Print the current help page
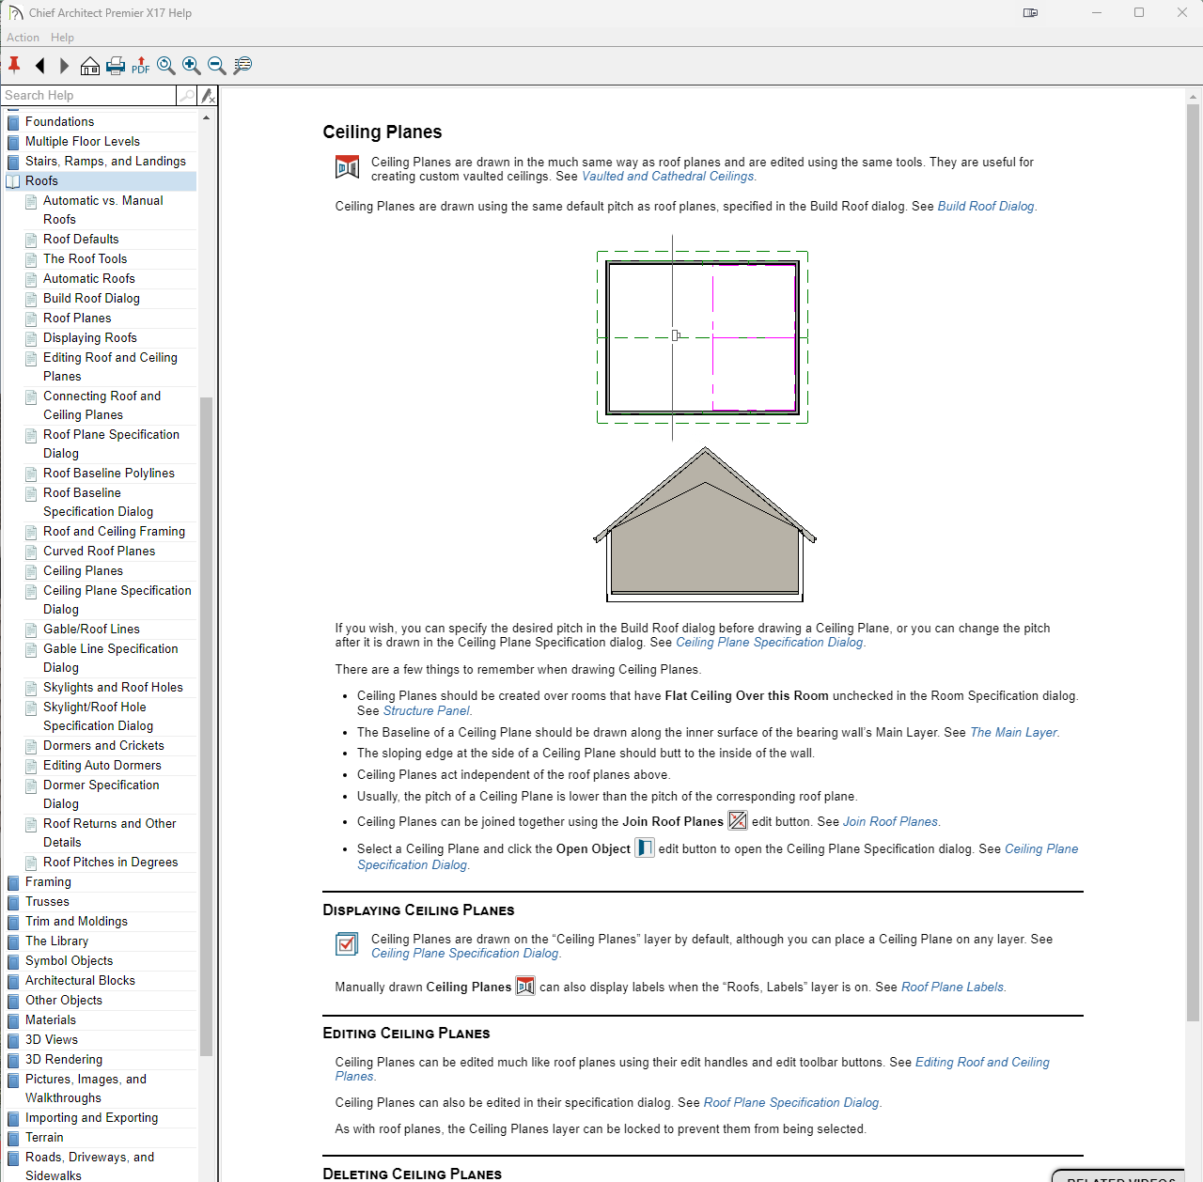1203x1182 pixels. pos(116,65)
